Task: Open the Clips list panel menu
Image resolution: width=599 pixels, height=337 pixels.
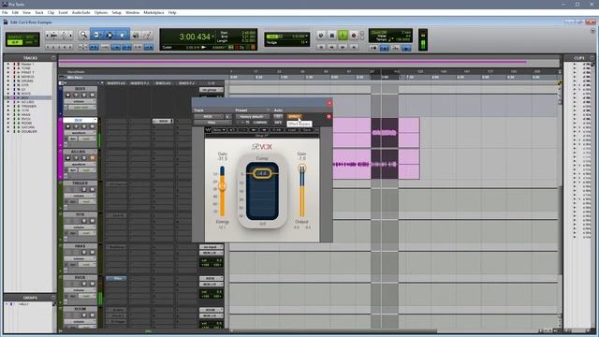Action: tap(592, 58)
